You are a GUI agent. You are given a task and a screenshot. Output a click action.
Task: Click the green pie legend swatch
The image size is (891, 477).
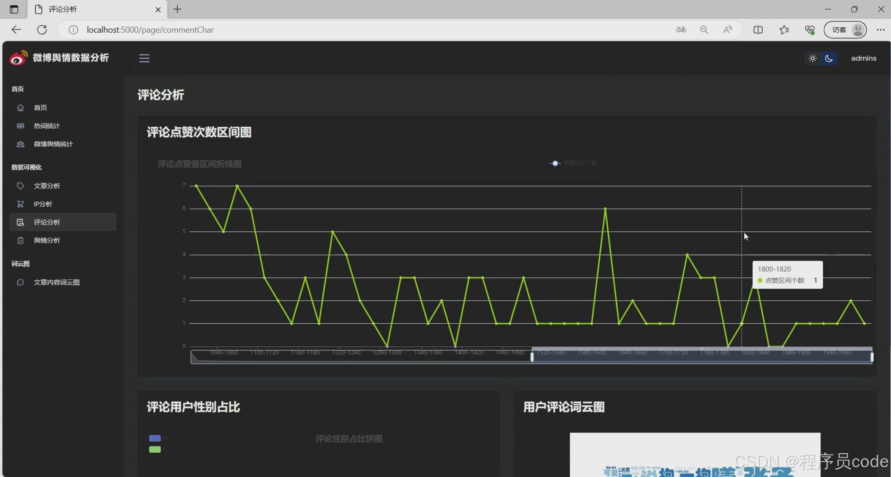[x=155, y=450]
